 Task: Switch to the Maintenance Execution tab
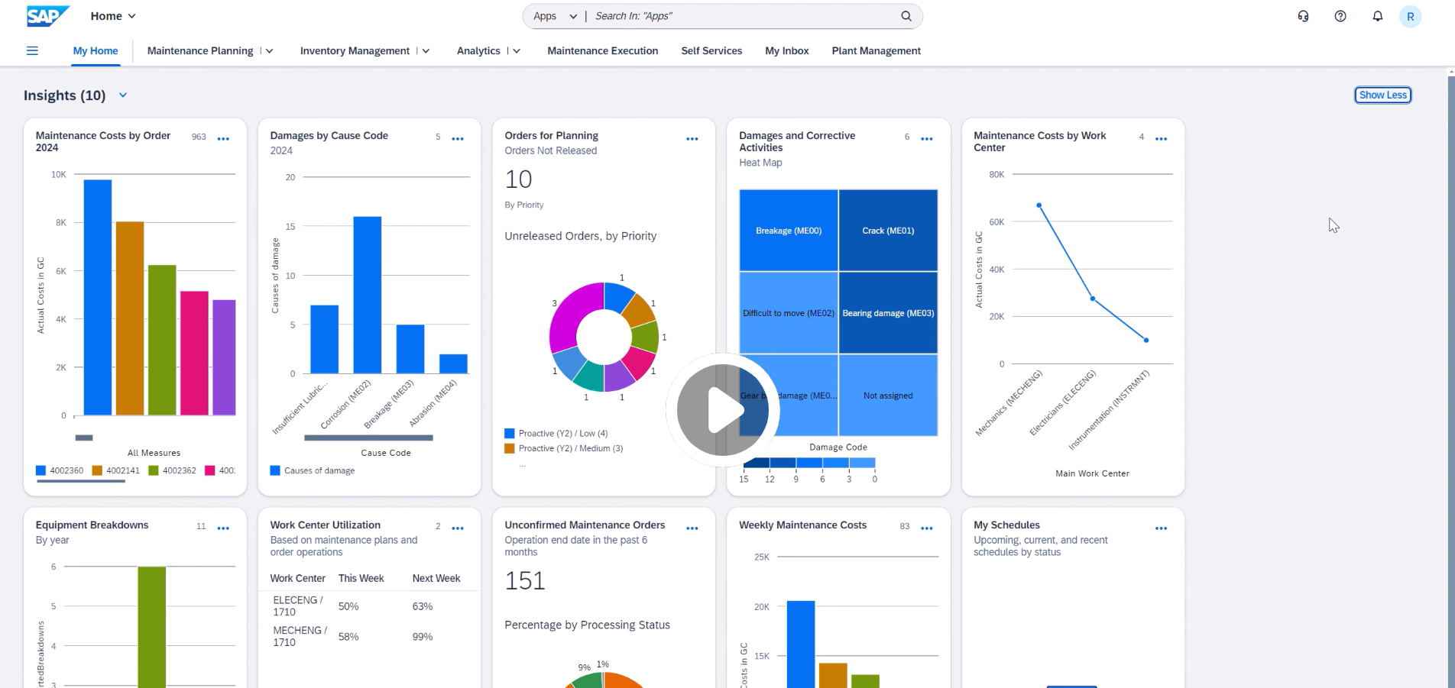point(602,50)
